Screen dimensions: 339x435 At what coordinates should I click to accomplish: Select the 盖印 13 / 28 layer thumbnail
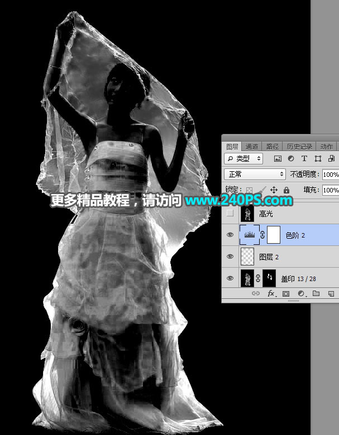(247, 278)
